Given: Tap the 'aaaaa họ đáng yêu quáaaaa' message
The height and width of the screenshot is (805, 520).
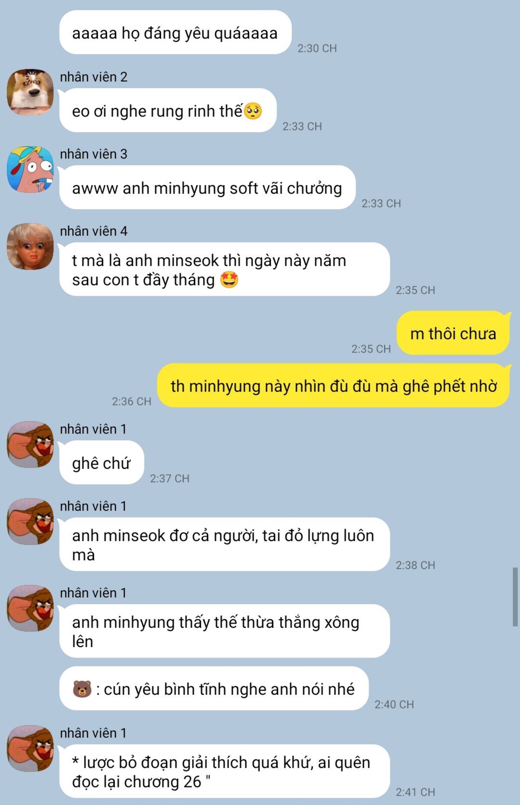Looking at the screenshot, I should coord(175,32).
